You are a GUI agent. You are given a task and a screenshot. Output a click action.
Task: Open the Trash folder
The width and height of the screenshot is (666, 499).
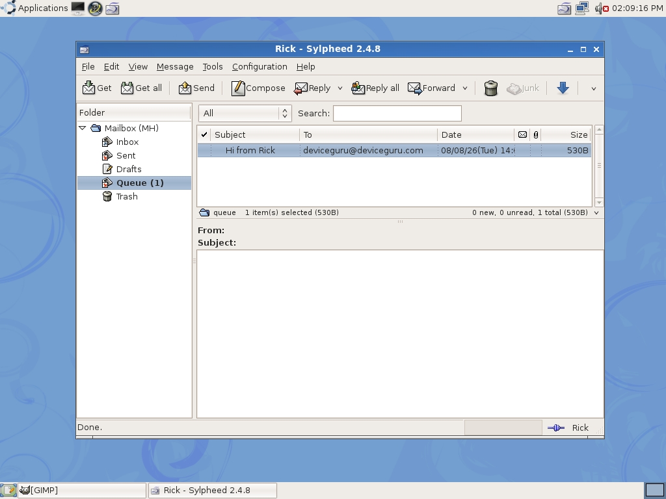pos(127,196)
